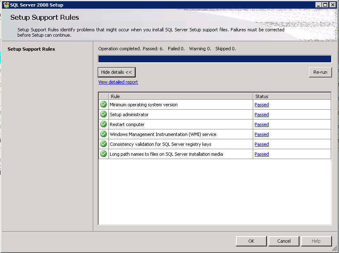The width and height of the screenshot is (339, 253).
Task: Click the Help button
Action: coord(316,241)
